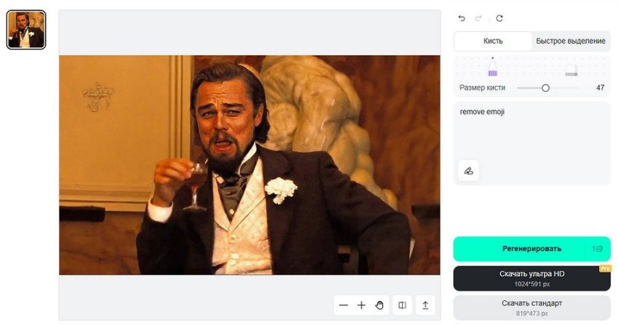Switch to the Быстрое выделение tab
The height and width of the screenshot is (325, 618).
coord(571,41)
